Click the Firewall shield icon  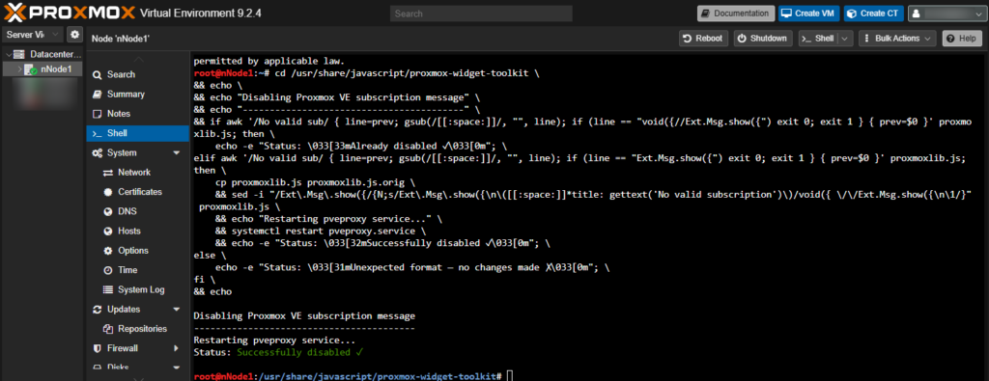(98, 347)
